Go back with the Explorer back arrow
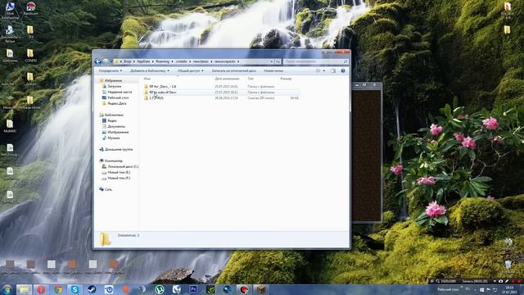524x295 pixels. [98, 61]
